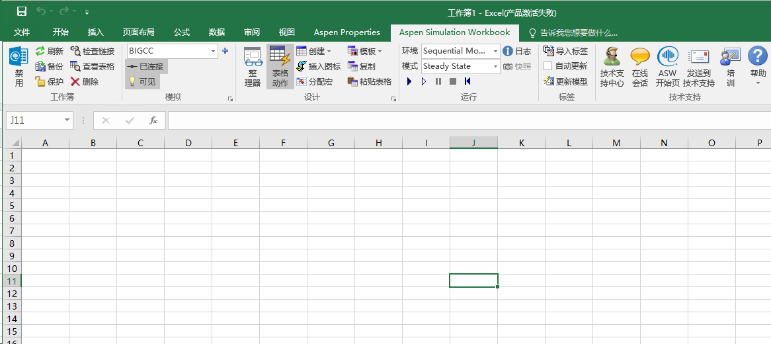Click the 分配宏 assign macro button

(x=315, y=81)
